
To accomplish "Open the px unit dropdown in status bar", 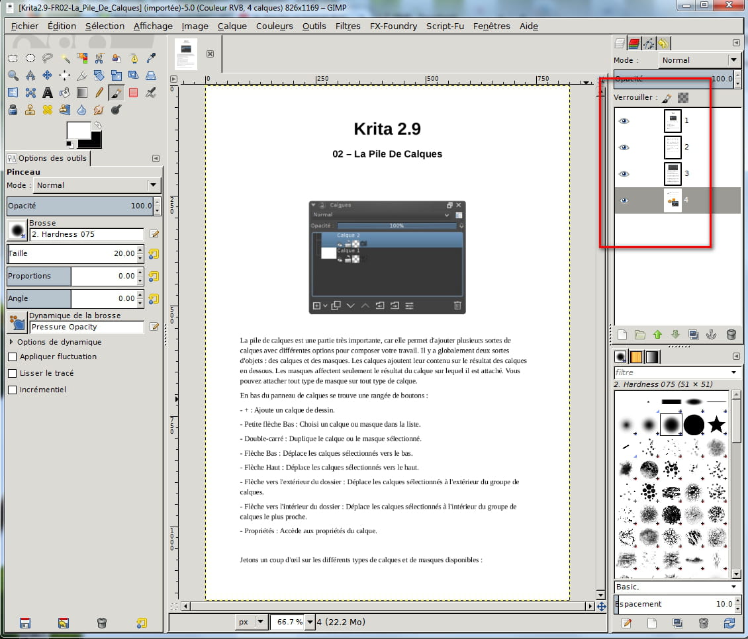I will (252, 622).
